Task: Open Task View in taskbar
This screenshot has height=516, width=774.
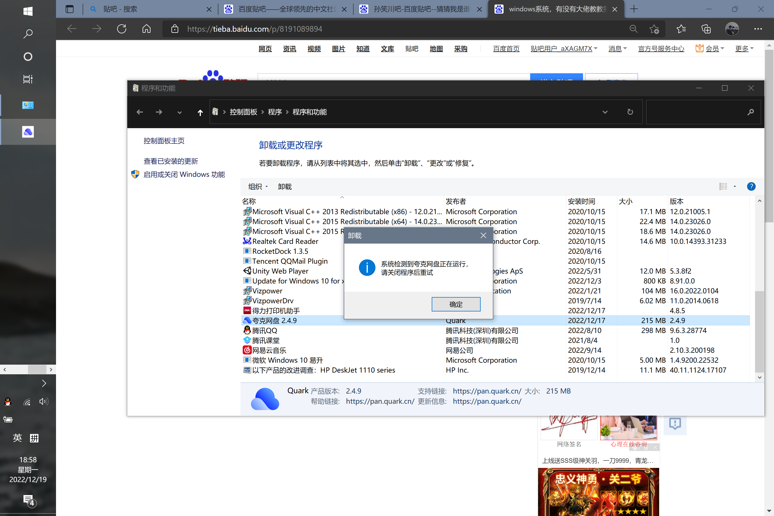Action: [x=28, y=79]
